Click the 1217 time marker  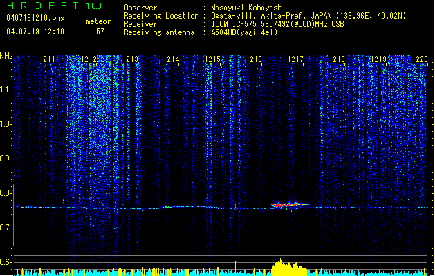tap(296, 59)
